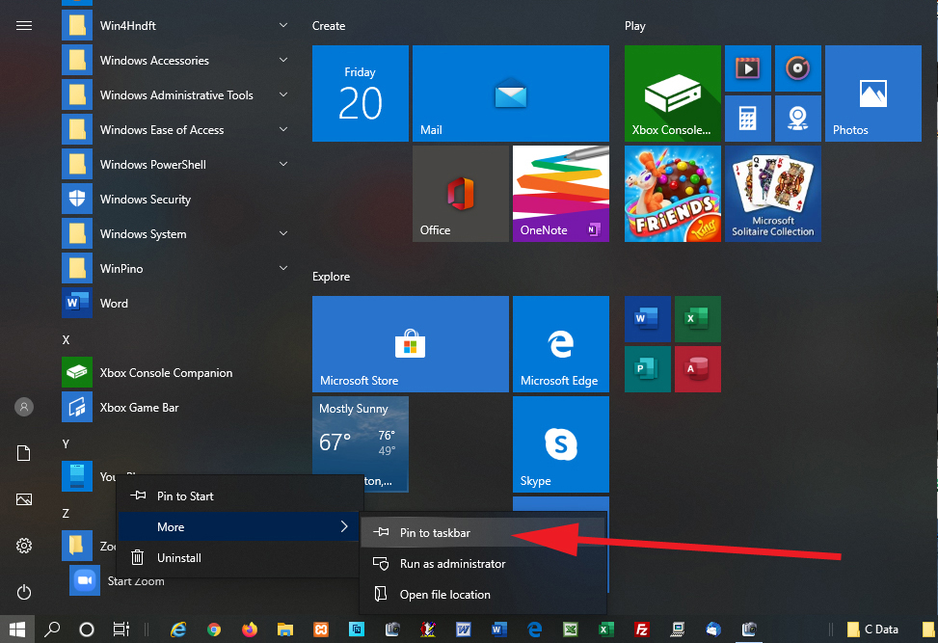Click the Explore group header
The height and width of the screenshot is (643, 938).
point(331,277)
